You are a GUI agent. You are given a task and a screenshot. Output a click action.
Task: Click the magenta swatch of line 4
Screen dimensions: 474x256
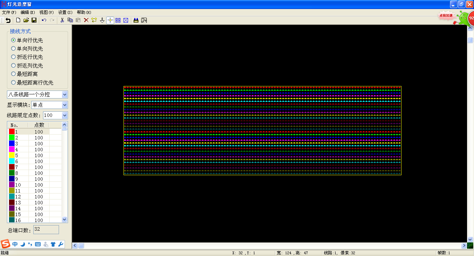(12, 150)
